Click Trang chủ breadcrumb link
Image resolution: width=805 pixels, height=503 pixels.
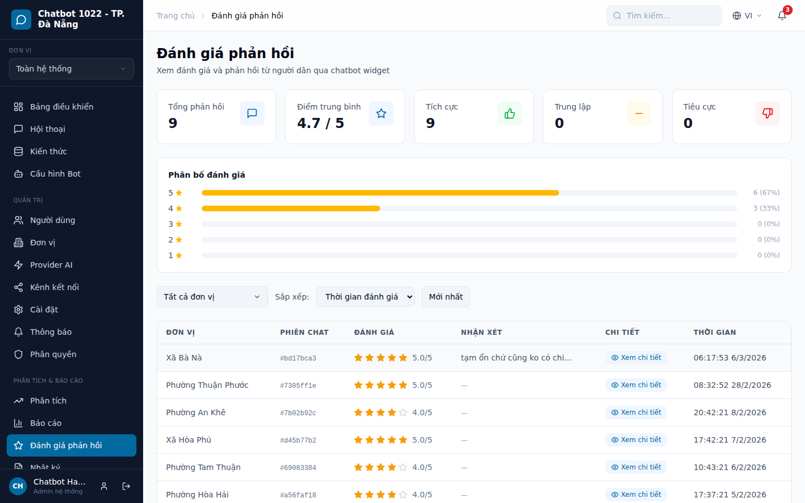coord(176,16)
